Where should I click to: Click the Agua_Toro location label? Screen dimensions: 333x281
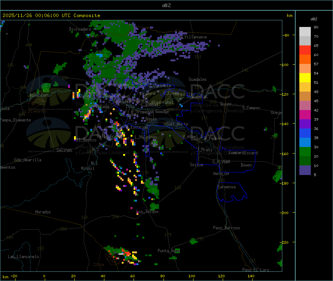tap(40, 95)
